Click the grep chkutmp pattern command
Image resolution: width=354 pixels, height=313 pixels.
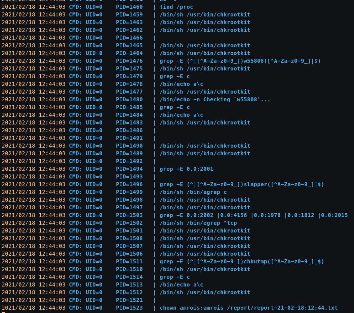241,261
